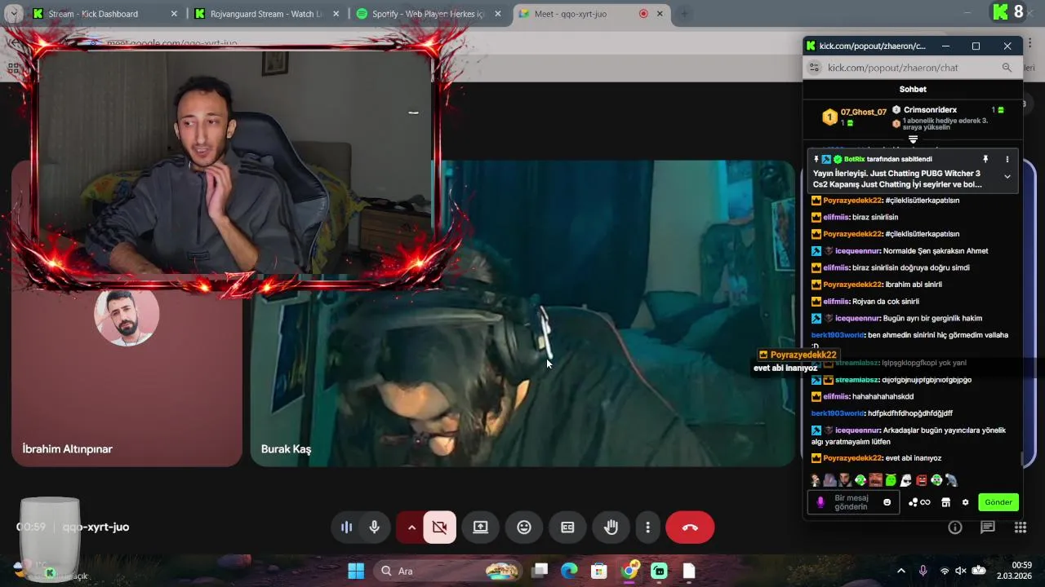The width and height of the screenshot is (1045, 587).
Task: Start presenting your screen in Meet
Action: tap(480, 527)
